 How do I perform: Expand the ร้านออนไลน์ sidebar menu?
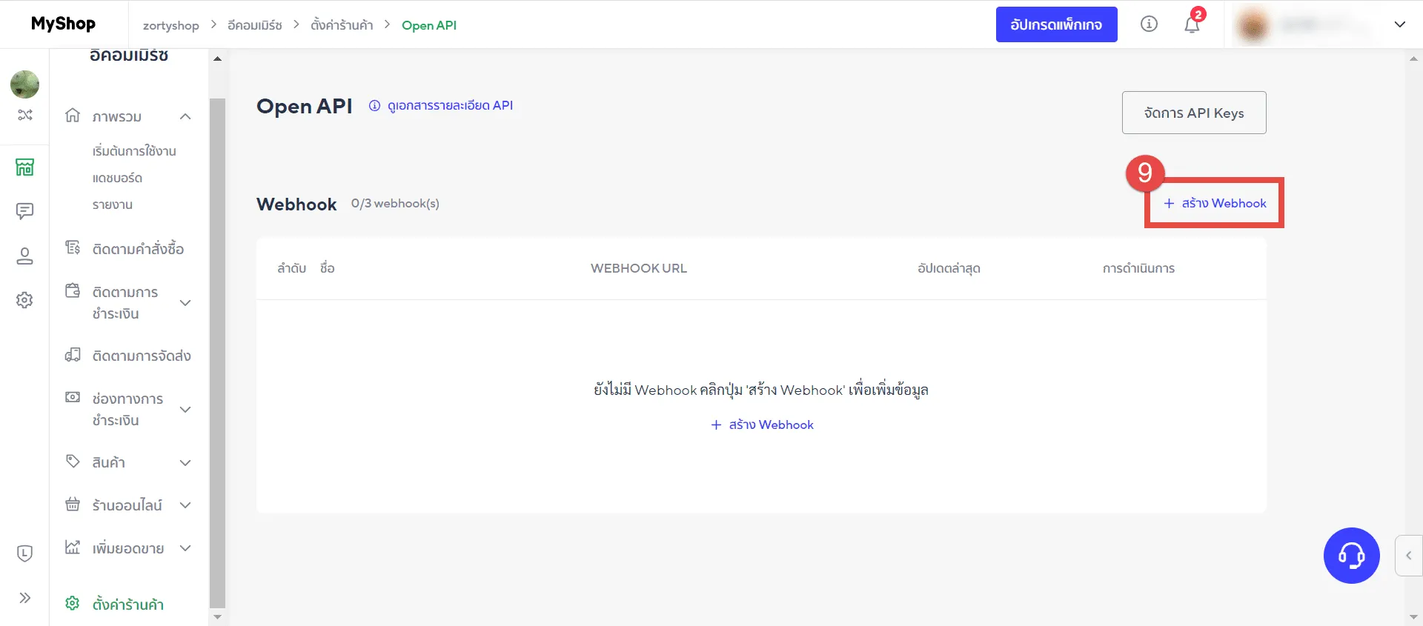tap(185, 505)
